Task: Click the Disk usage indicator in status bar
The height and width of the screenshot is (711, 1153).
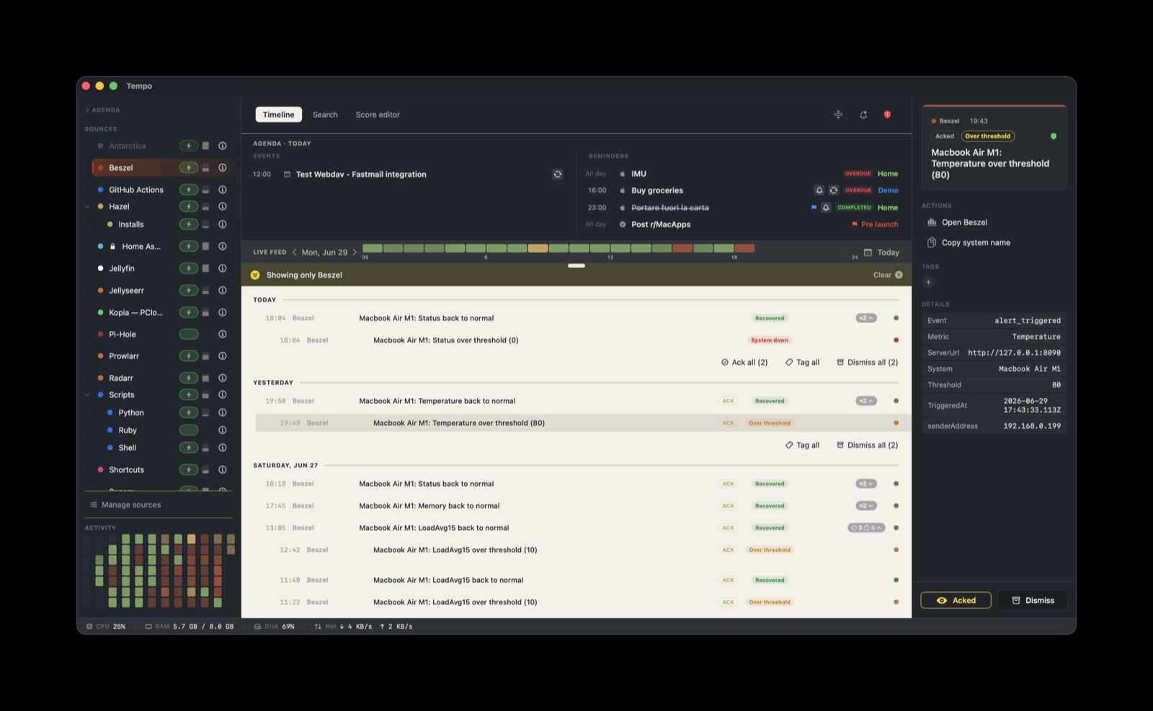Action: click(x=275, y=627)
